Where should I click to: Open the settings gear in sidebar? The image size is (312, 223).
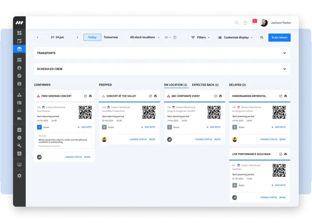[x=19, y=176]
